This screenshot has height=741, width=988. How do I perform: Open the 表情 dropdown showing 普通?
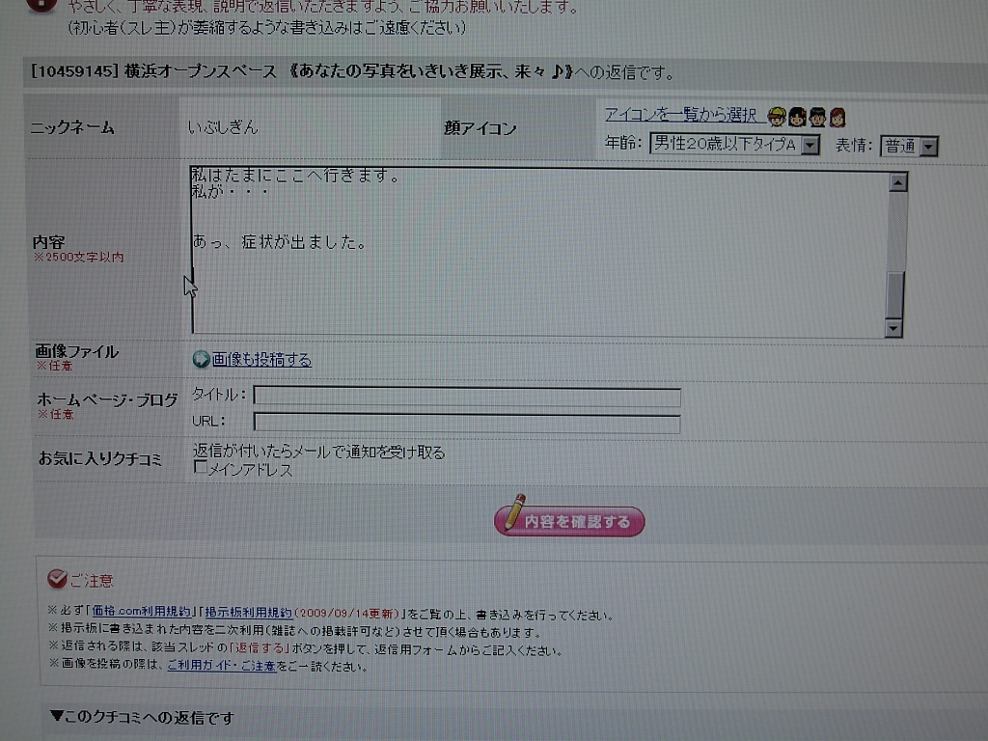click(909, 147)
